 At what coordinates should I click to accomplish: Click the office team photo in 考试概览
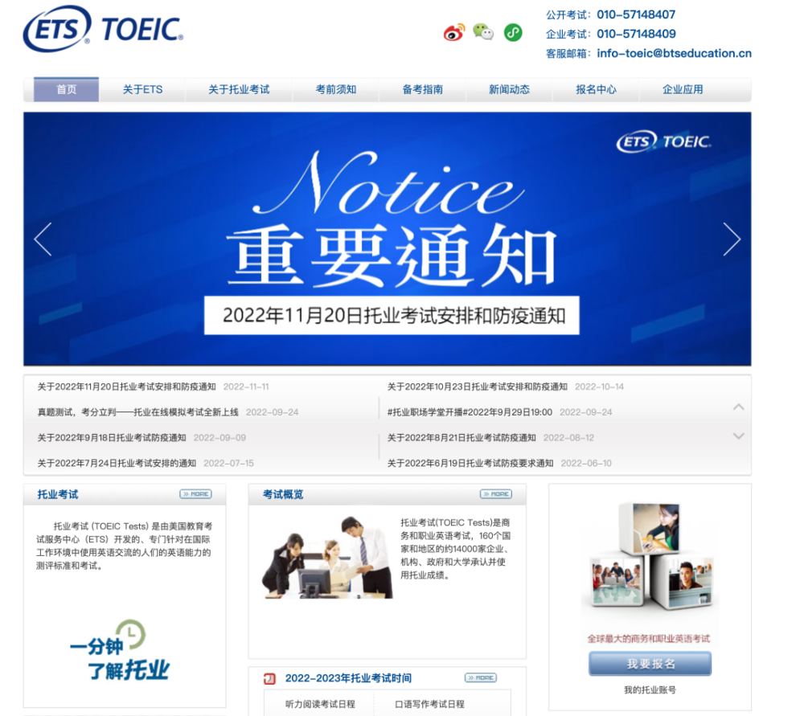pos(327,557)
